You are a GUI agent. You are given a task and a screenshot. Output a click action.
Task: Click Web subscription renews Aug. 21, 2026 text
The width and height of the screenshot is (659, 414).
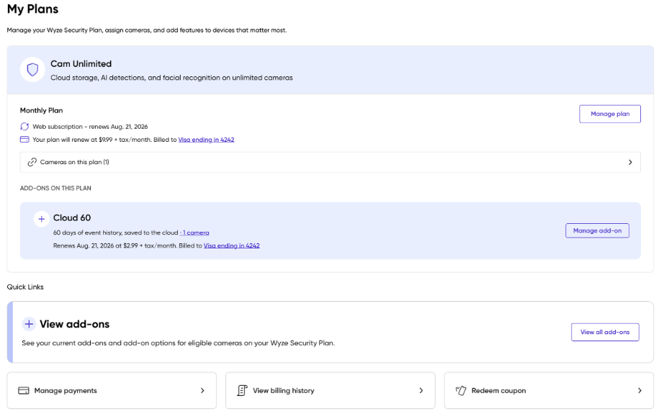tap(90, 127)
